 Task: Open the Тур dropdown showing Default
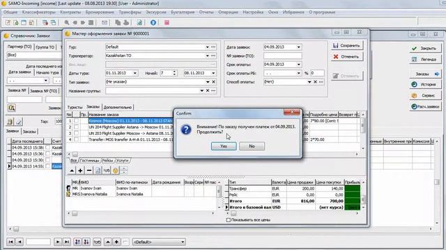point(208,47)
